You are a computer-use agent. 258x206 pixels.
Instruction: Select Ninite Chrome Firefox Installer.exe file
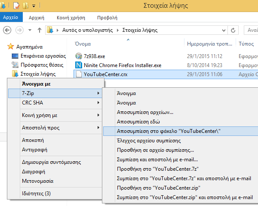[123, 65]
